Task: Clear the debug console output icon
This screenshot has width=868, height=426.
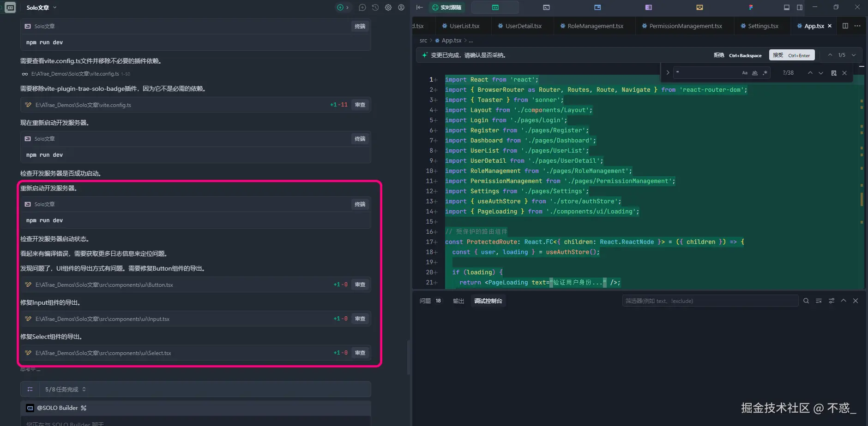Action: click(x=819, y=301)
